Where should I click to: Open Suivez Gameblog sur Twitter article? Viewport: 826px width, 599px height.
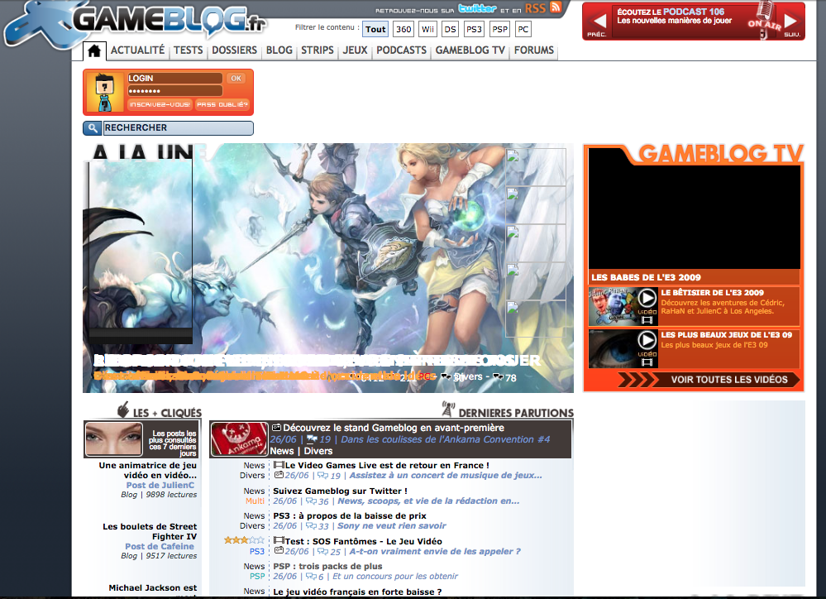point(340,491)
